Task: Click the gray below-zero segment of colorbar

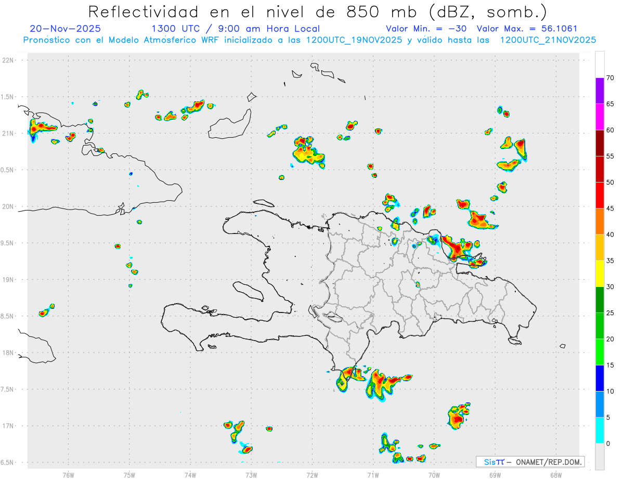Action: coord(600,457)
